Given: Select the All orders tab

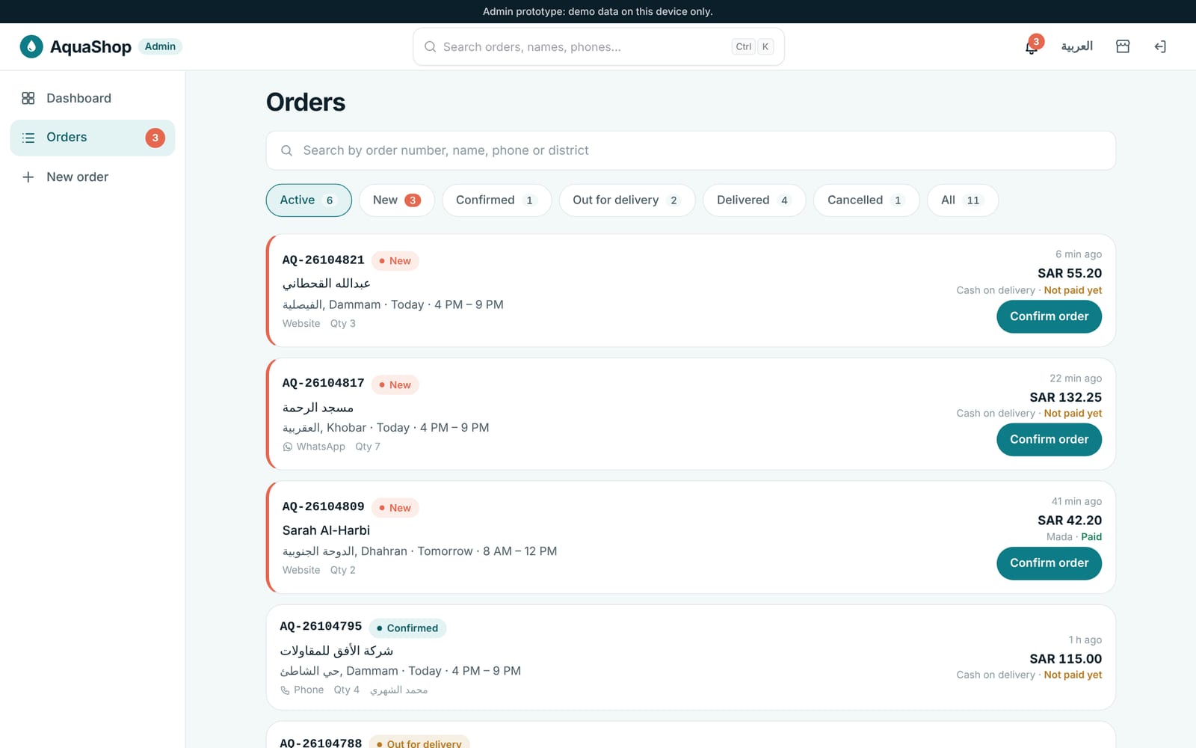Looking at the screenshot, I should tap(963, 200).
